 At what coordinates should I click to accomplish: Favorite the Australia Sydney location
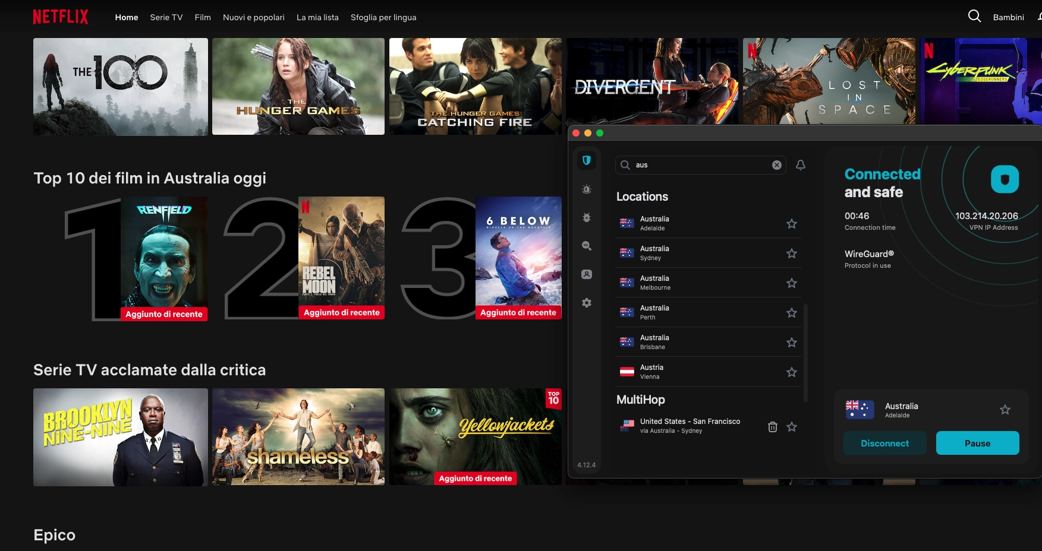[792, 254]
